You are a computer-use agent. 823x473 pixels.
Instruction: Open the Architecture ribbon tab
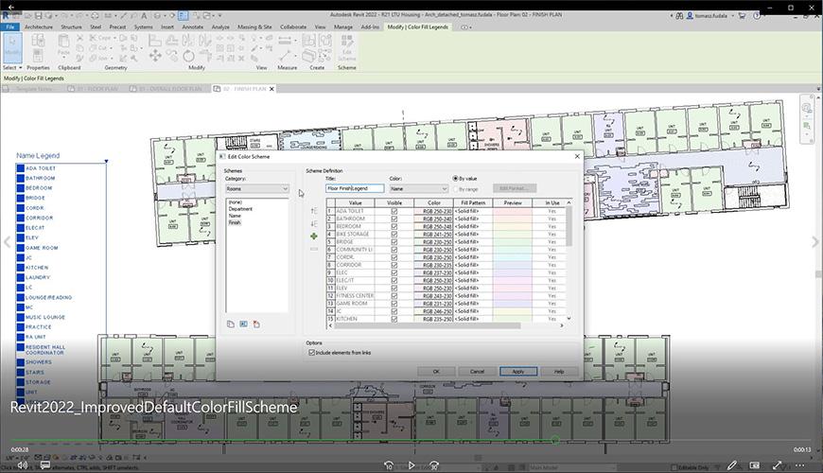39,26
